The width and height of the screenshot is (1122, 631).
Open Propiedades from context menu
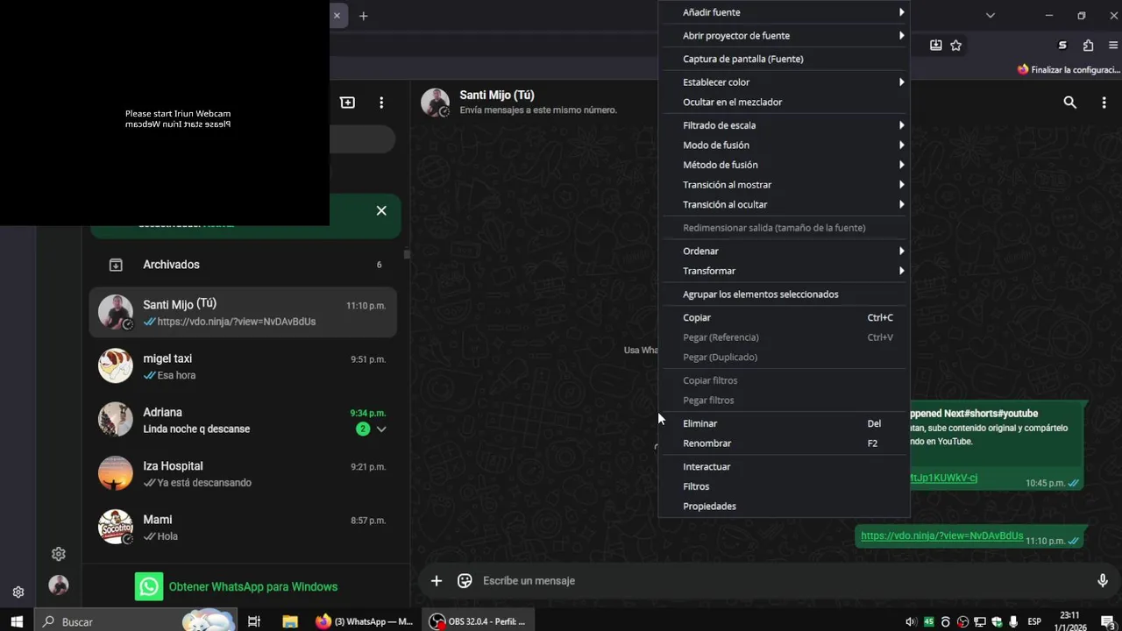[784, 507]
